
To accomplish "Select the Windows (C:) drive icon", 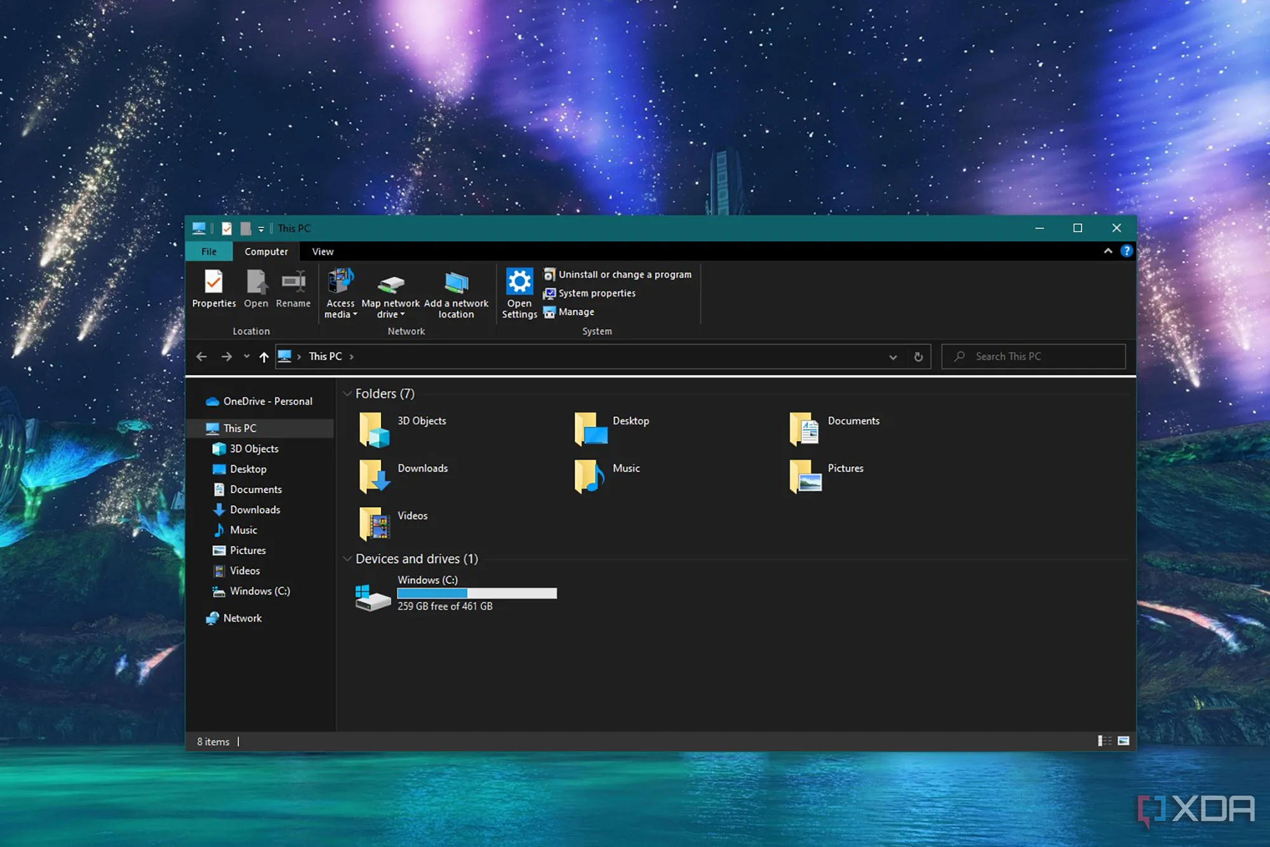I will (x=373, y=597).
